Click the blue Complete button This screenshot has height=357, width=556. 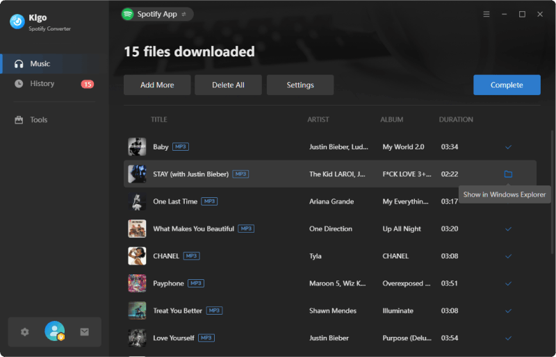[x=507, y=85]
